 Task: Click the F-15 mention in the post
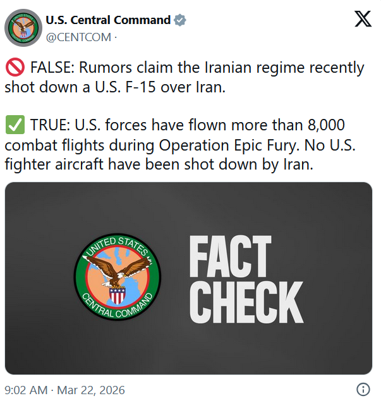(x=140, y=87)
